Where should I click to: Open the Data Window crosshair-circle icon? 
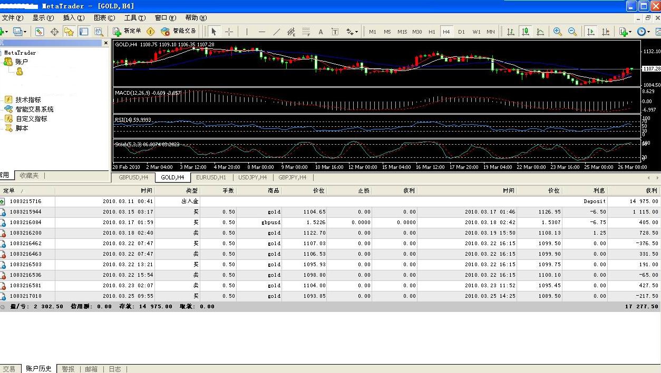tap(54, 32)
